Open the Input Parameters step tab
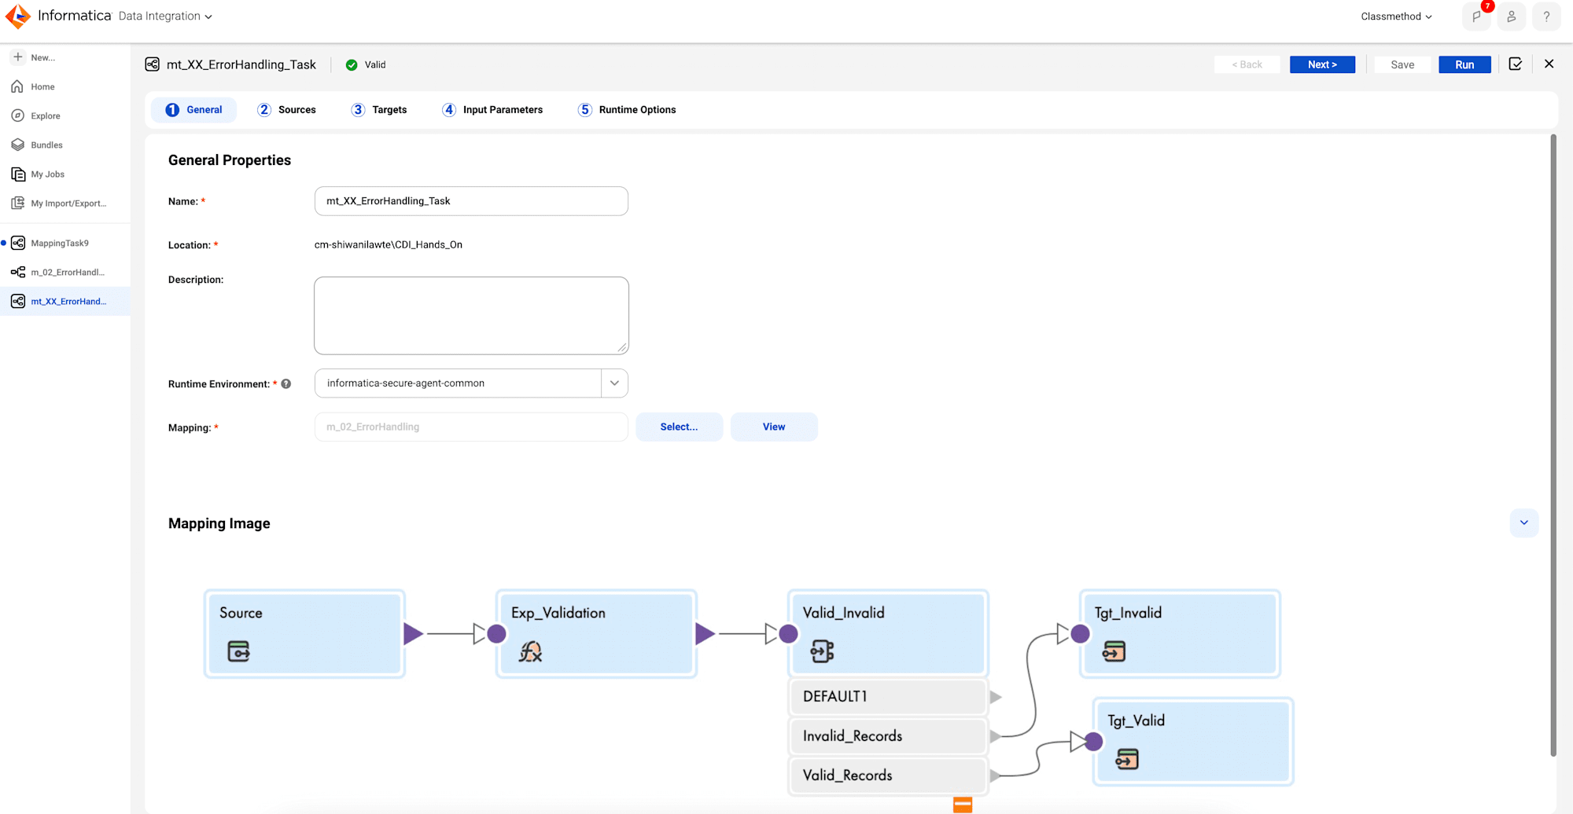Image resolution: width=1573 pixels, height=814 pixels. pyautogui.click(x=492, y=110)
